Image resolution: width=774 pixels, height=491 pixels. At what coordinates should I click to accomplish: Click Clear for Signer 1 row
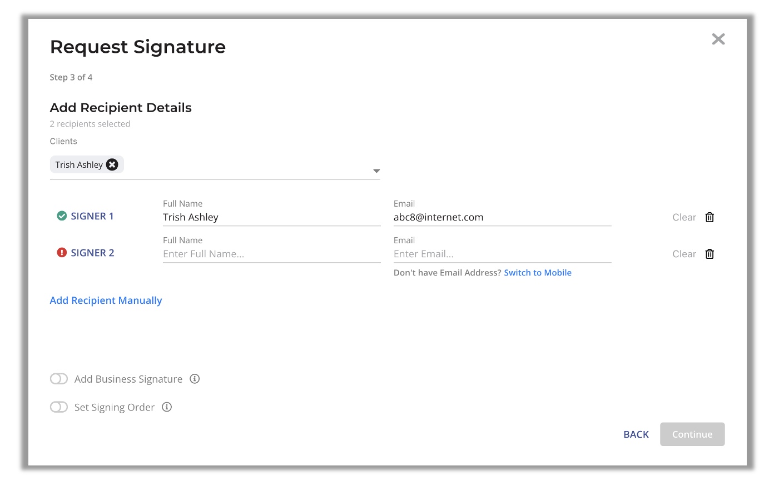pos(684,217)
